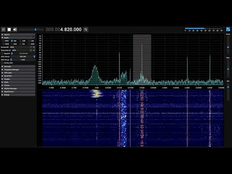Adjust the Min level vertical slider
This screenshot has height=174, width=232.
(228, 91)
